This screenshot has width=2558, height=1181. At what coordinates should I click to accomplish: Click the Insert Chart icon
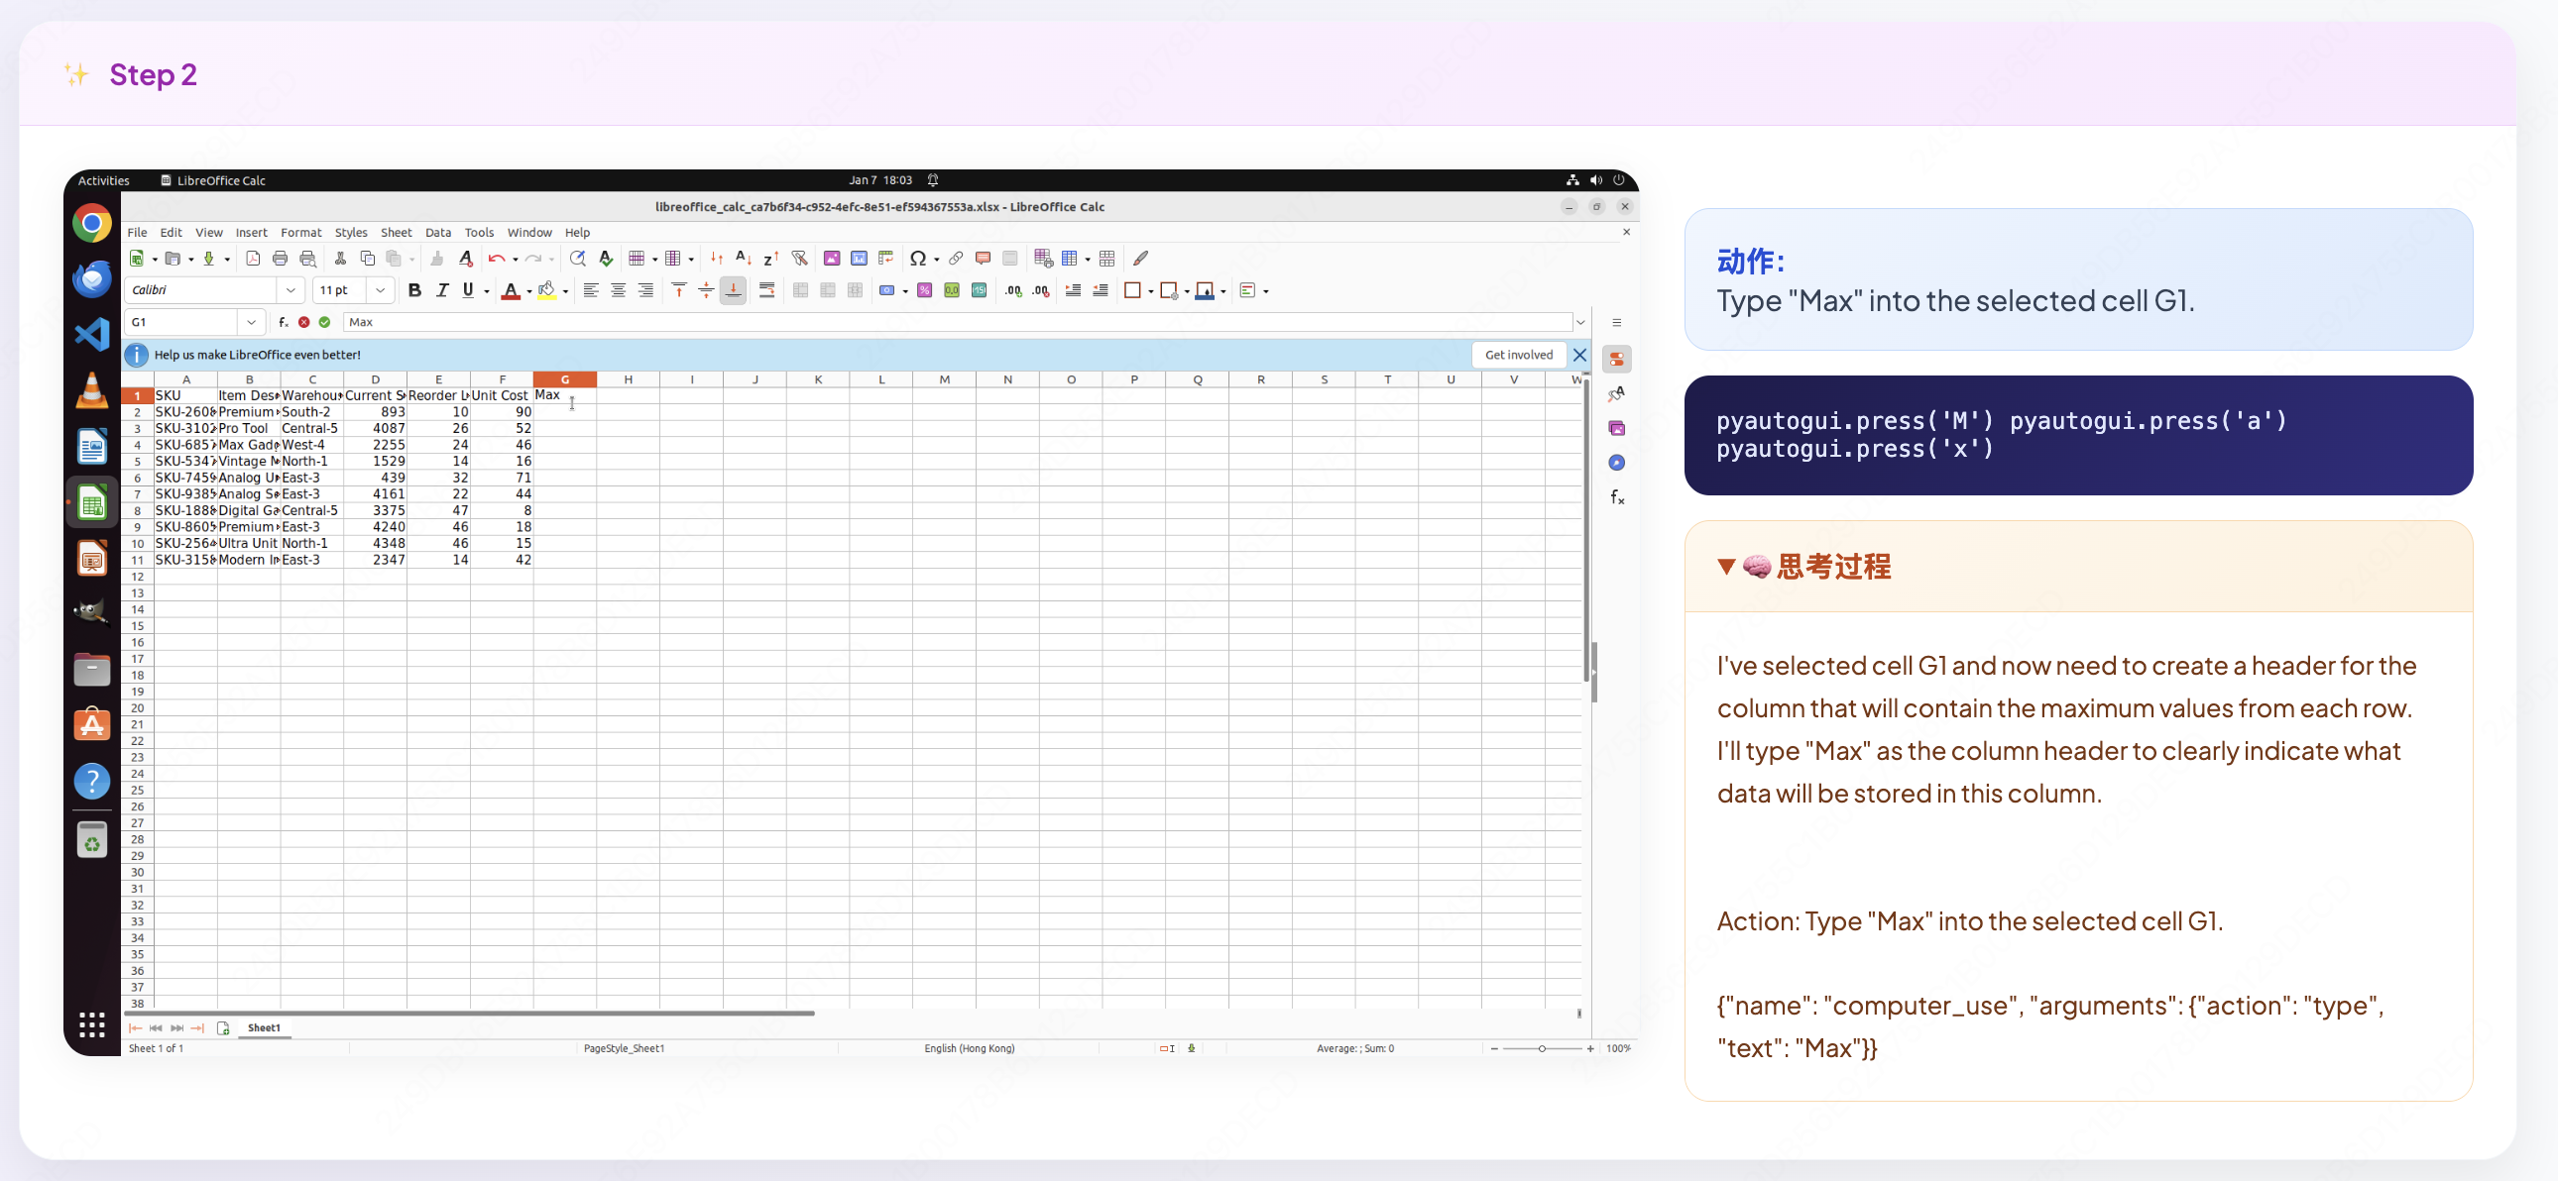click(859, 259)
